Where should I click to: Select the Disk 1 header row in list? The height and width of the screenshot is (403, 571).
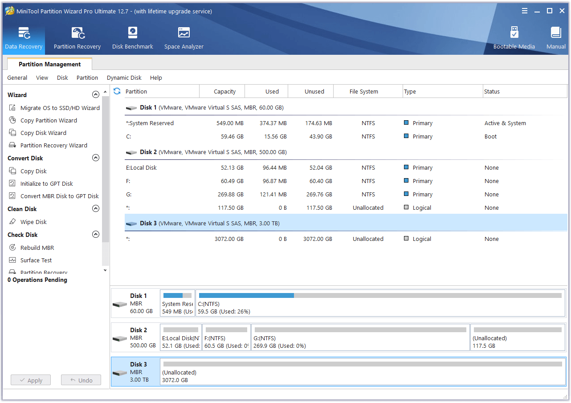346,108
